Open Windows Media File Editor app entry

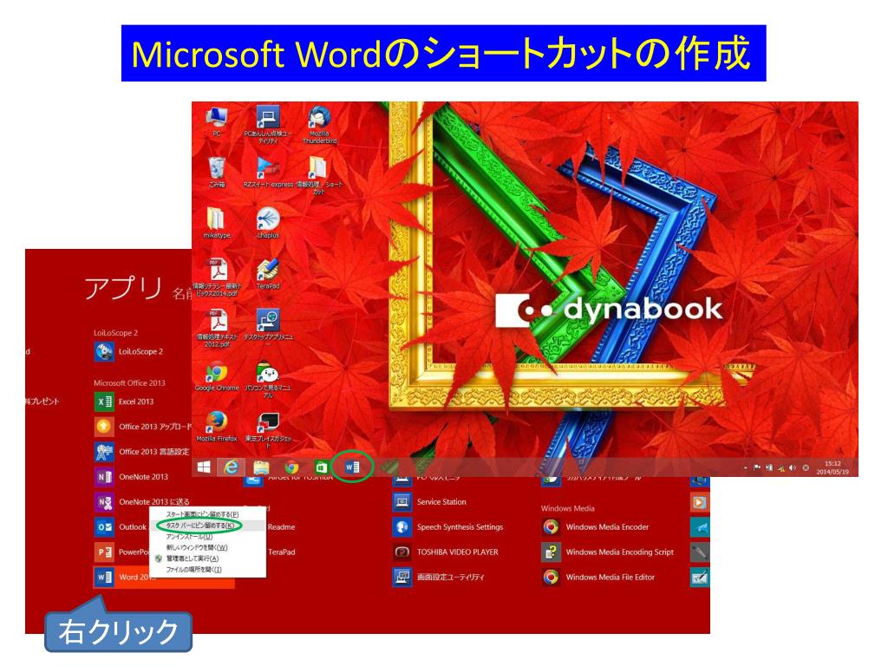tap(598, 577)
